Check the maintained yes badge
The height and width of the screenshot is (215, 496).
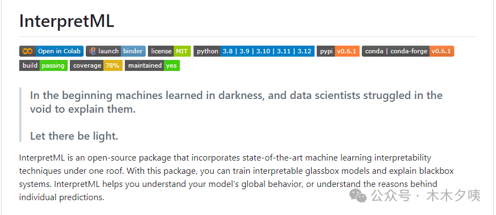152,65
